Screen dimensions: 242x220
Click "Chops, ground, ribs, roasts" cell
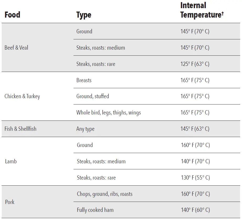tap(105, 194)
